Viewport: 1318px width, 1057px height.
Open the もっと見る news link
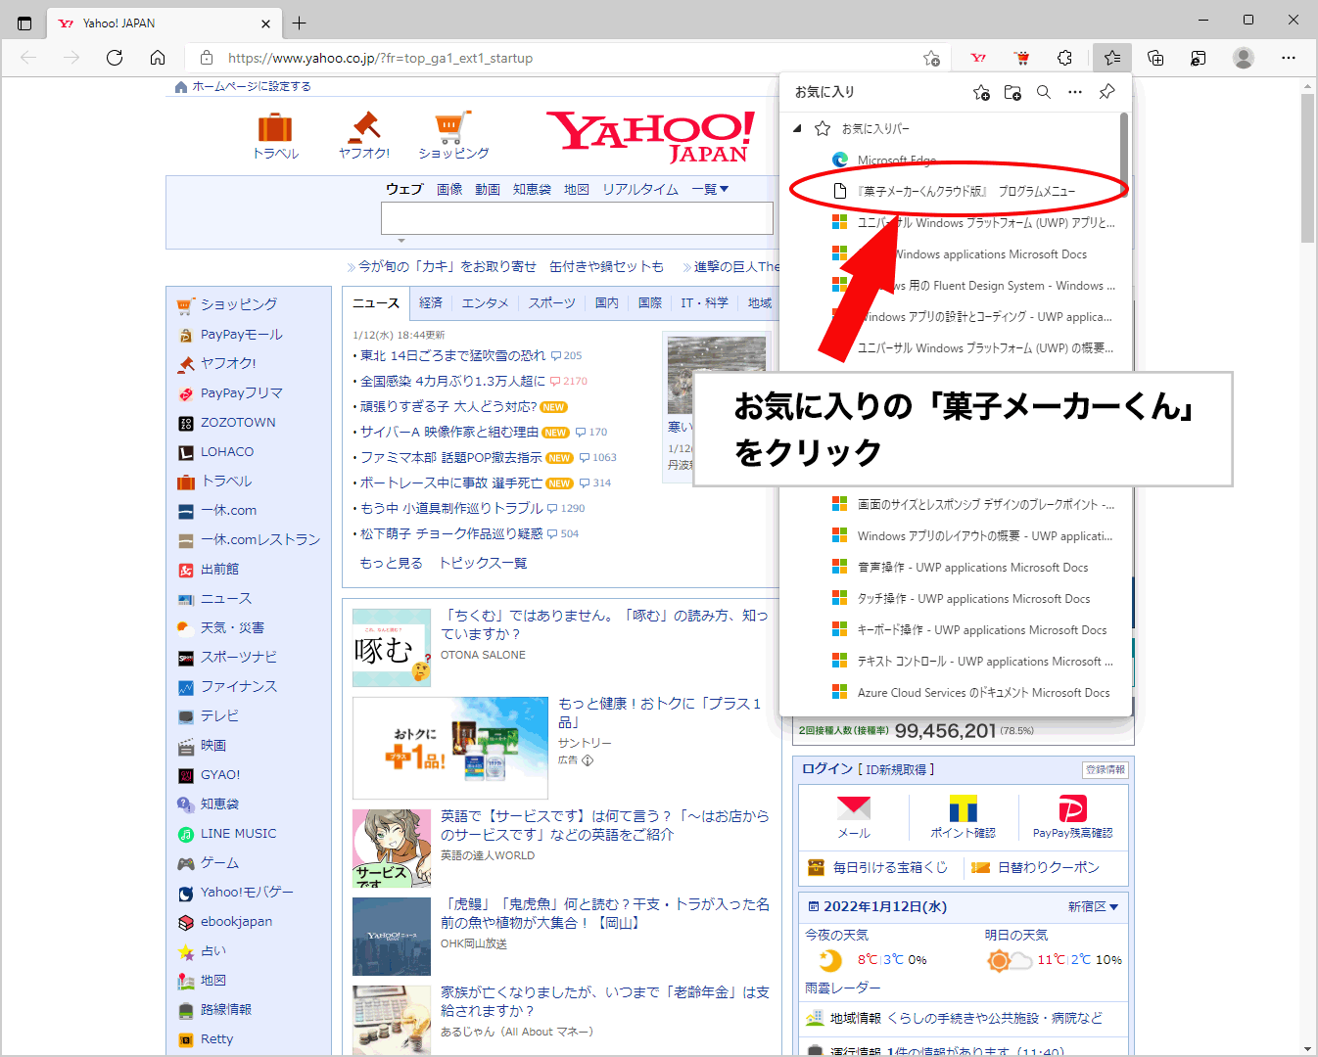pyautogui.click(x=391, y=563)
